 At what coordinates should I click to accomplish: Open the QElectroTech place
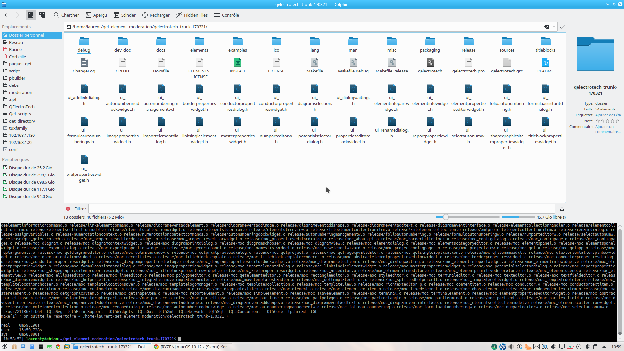[x=32, y=107]
